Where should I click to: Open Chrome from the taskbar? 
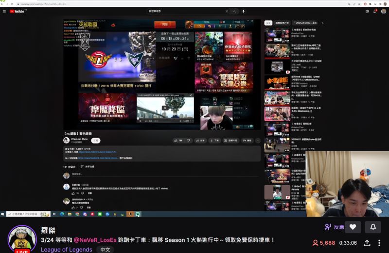(x=77, y=214)
